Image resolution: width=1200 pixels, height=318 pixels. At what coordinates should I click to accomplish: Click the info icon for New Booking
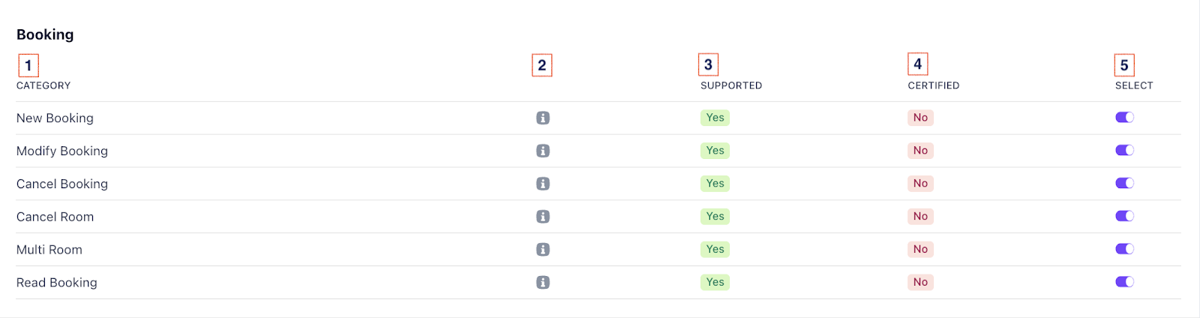click(543, 118)
